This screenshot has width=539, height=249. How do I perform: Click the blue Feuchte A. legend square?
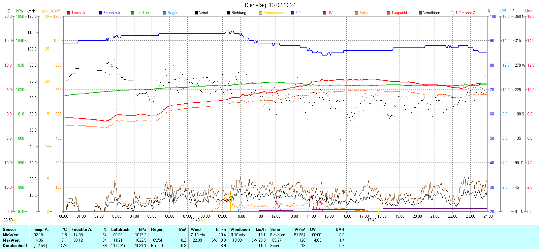(100, 13)
